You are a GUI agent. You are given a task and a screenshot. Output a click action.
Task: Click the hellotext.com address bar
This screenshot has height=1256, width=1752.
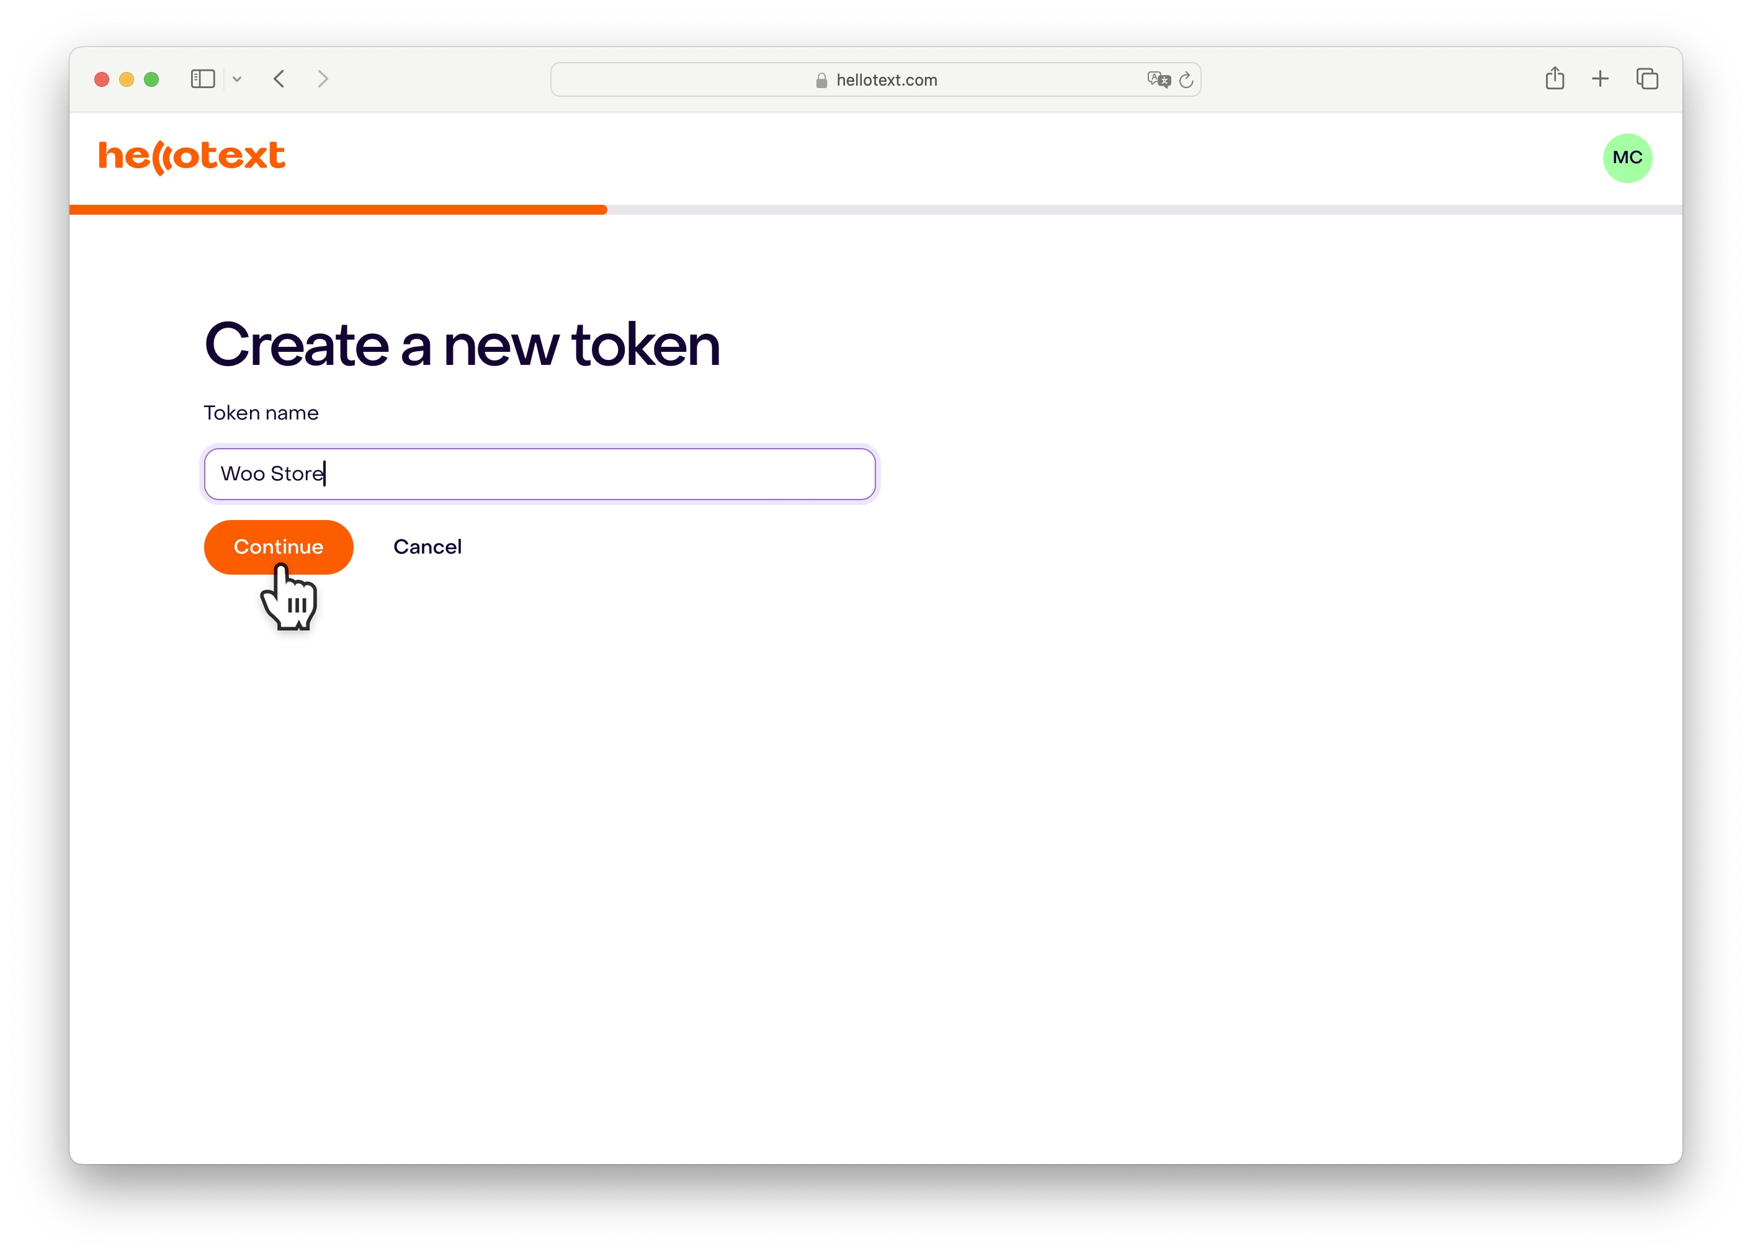click(x=875, y=79)
